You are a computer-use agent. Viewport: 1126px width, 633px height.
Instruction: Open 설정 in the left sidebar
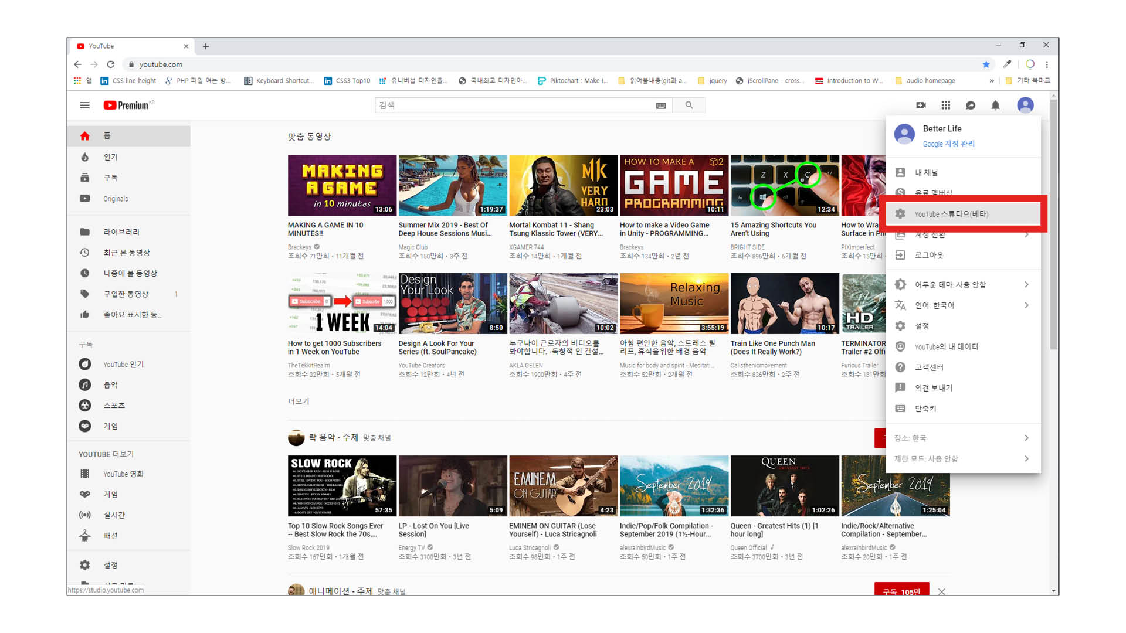coord(128,566)
